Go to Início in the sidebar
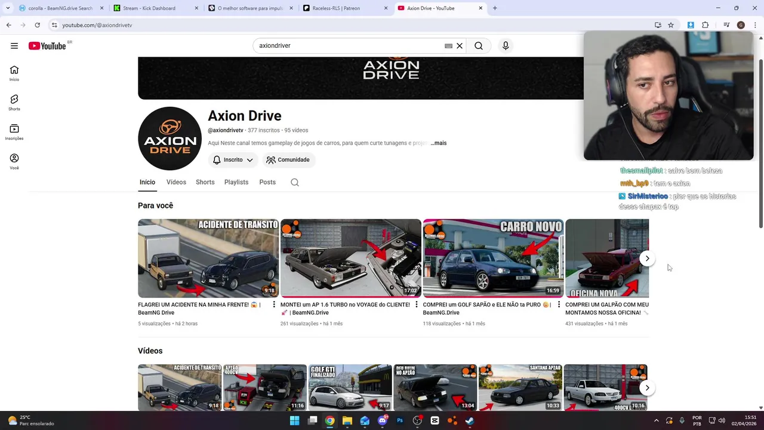This screenshot has width=764, height=430. 14,73
